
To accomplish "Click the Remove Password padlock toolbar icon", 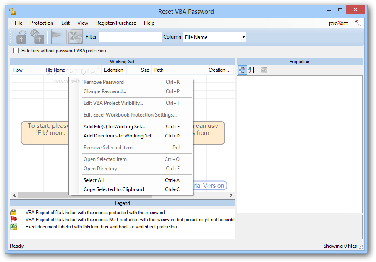I will (21, 37).
